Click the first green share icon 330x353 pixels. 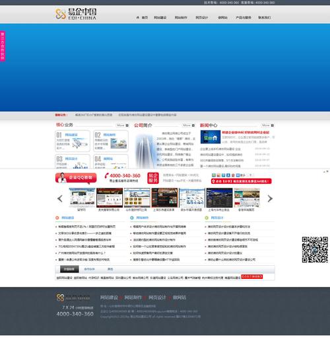pos(214,175)
